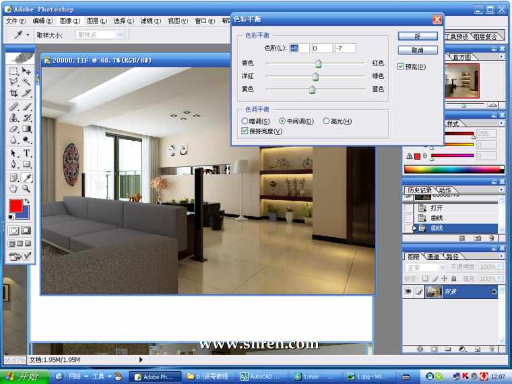
Task: Click the 黄色-蓝色 slider handle
Action: pos(312,90)
